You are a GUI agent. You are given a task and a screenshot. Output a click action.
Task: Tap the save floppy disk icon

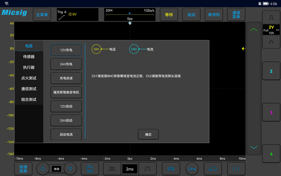90,169
